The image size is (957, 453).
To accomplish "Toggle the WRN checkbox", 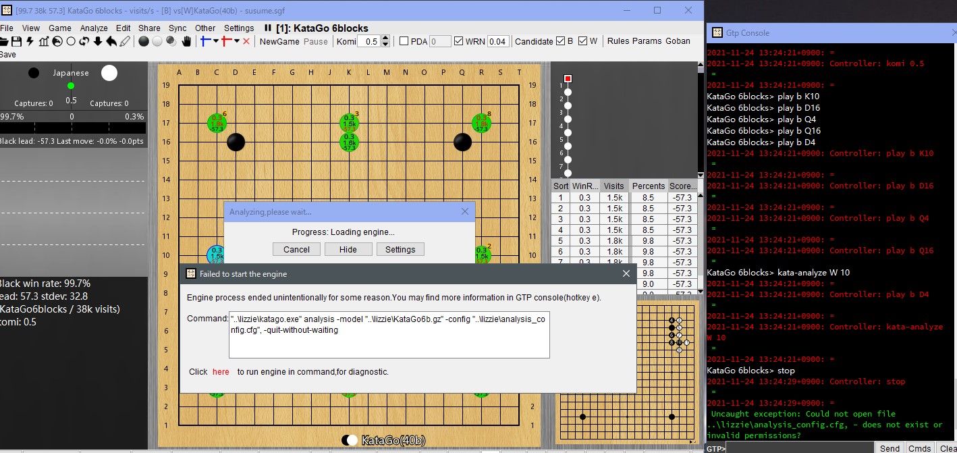I will point(459,41).
